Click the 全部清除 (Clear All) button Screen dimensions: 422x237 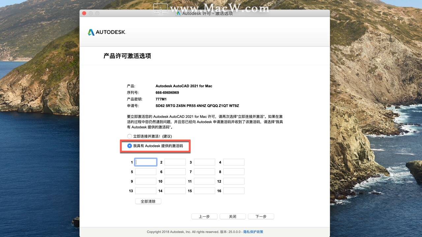click(x=148, y=201)
